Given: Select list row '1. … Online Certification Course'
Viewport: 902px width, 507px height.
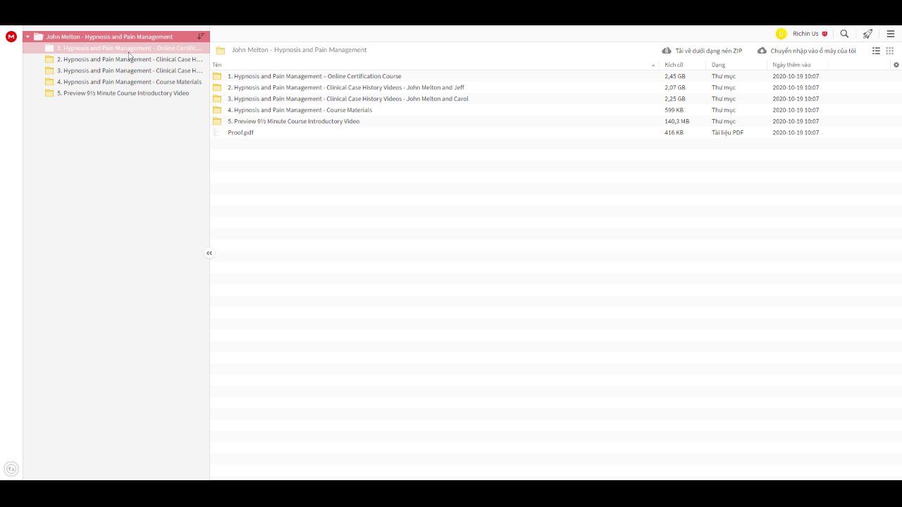Looking at the screenshot, I should pyautogui.click(x=555, y=76).
